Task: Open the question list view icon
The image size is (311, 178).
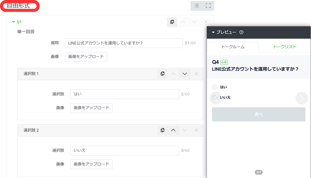Action: [196, 5]
